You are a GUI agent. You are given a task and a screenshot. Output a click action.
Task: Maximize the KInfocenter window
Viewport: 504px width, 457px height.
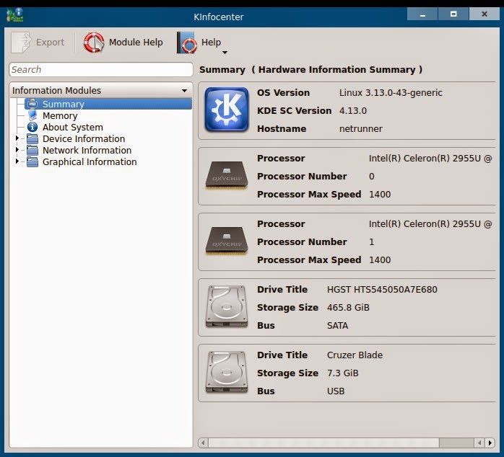pos(453,14)
